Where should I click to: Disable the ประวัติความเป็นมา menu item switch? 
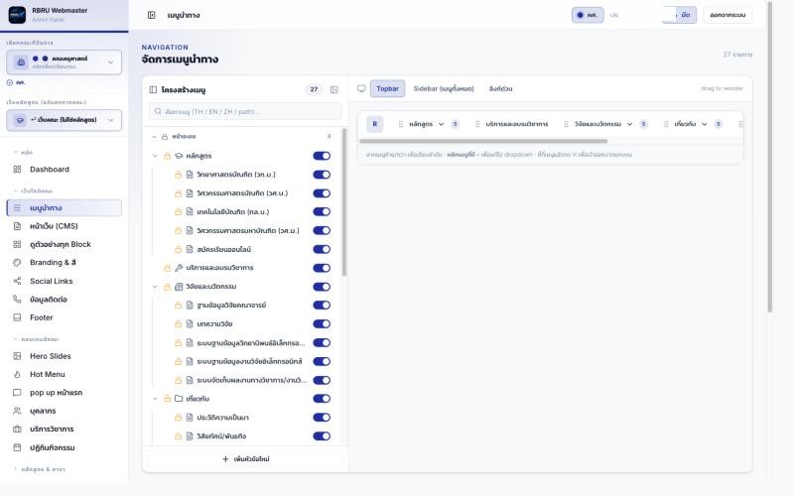[x=322, y=418]
